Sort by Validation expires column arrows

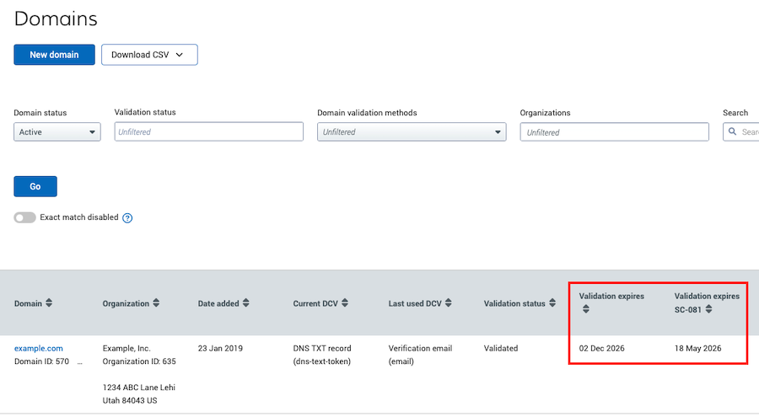click(x=584, y=309)
